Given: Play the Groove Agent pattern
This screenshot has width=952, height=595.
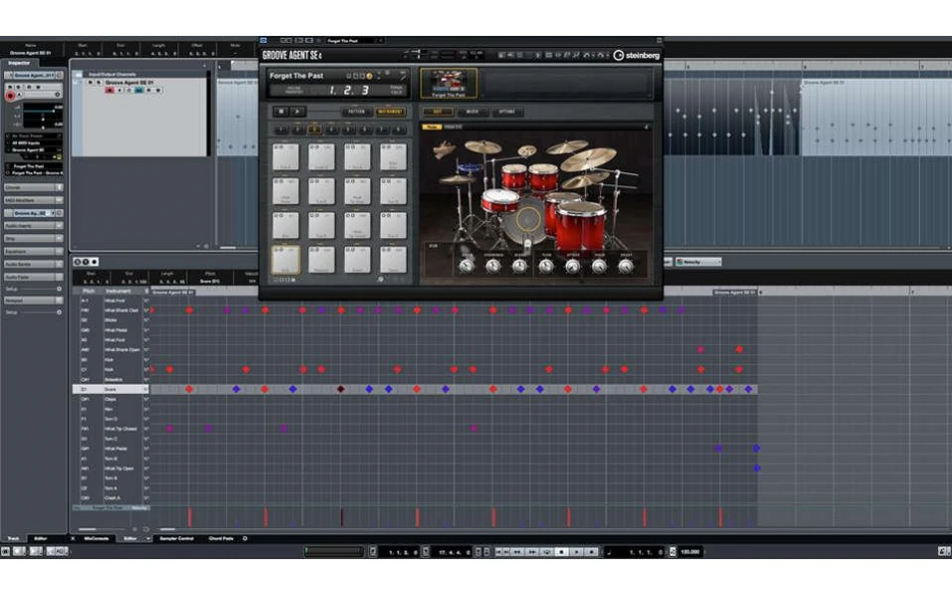Looking at the screenshot, I should (297, 112).
